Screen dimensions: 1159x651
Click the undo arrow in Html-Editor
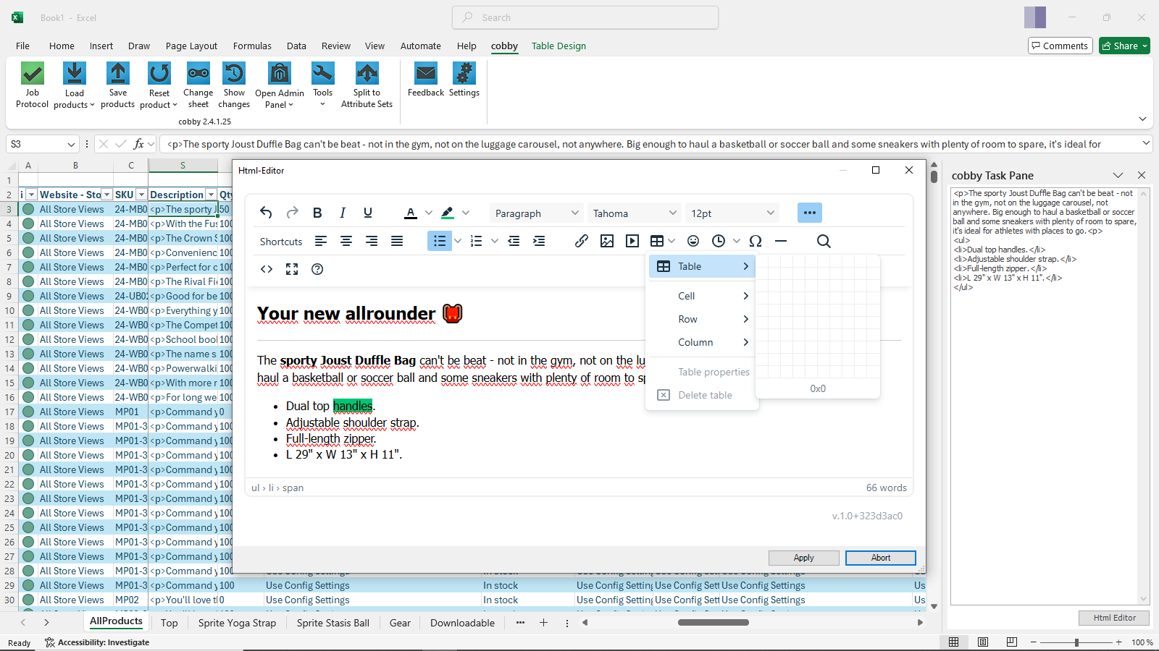266,213
